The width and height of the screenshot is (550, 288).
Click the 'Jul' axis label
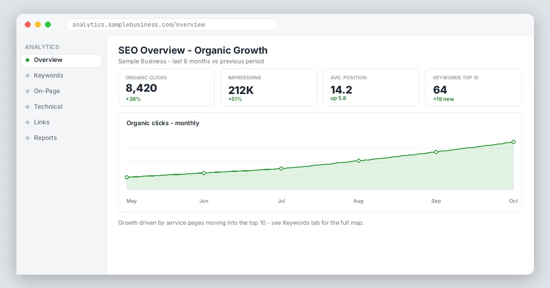coord(281,201)
